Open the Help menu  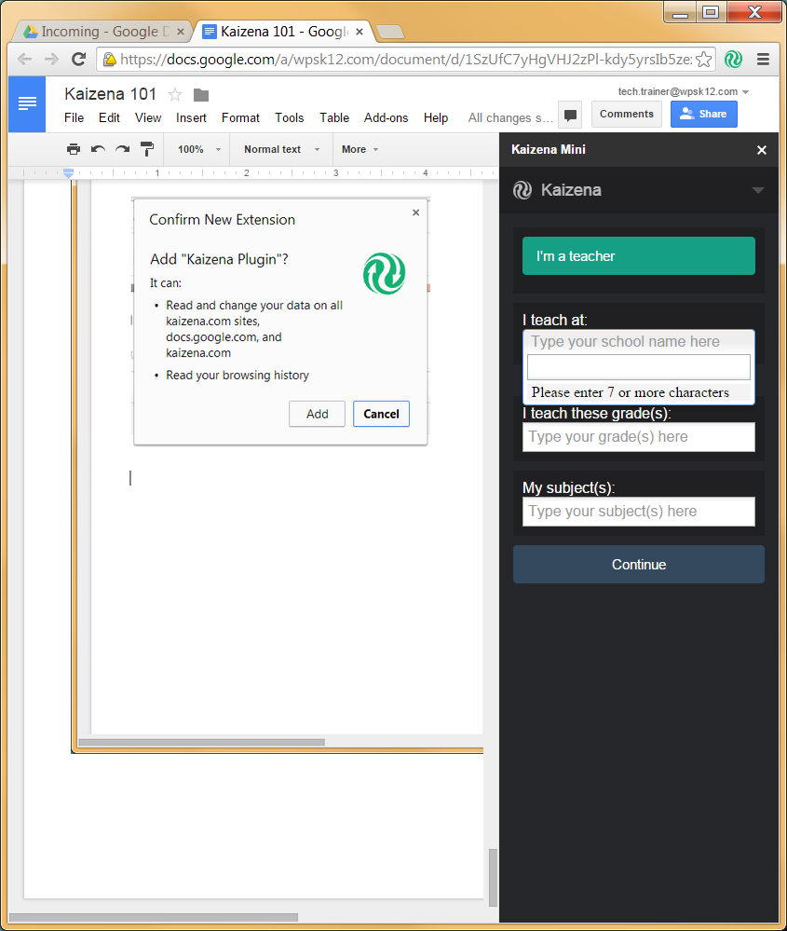436,118
